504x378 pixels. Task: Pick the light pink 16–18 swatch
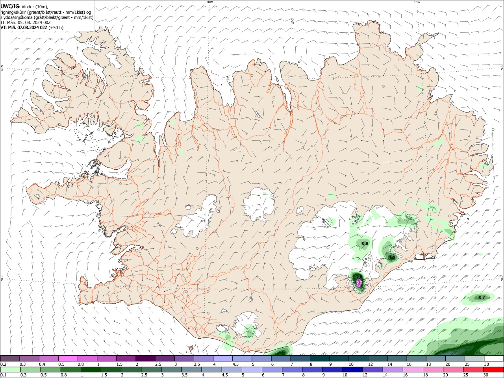[x=413, y=369]
